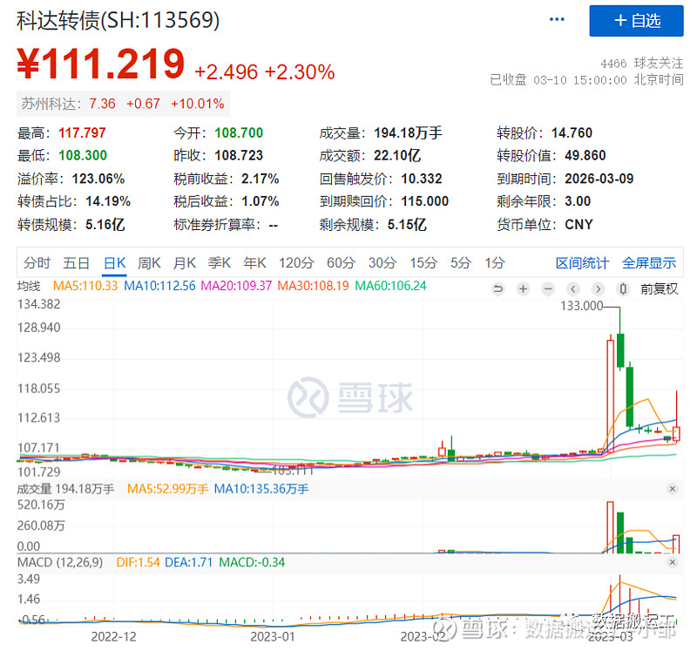Click the 溢价率 value 123.06%
The width and height of the screenshot is (697, 651).
98,179
